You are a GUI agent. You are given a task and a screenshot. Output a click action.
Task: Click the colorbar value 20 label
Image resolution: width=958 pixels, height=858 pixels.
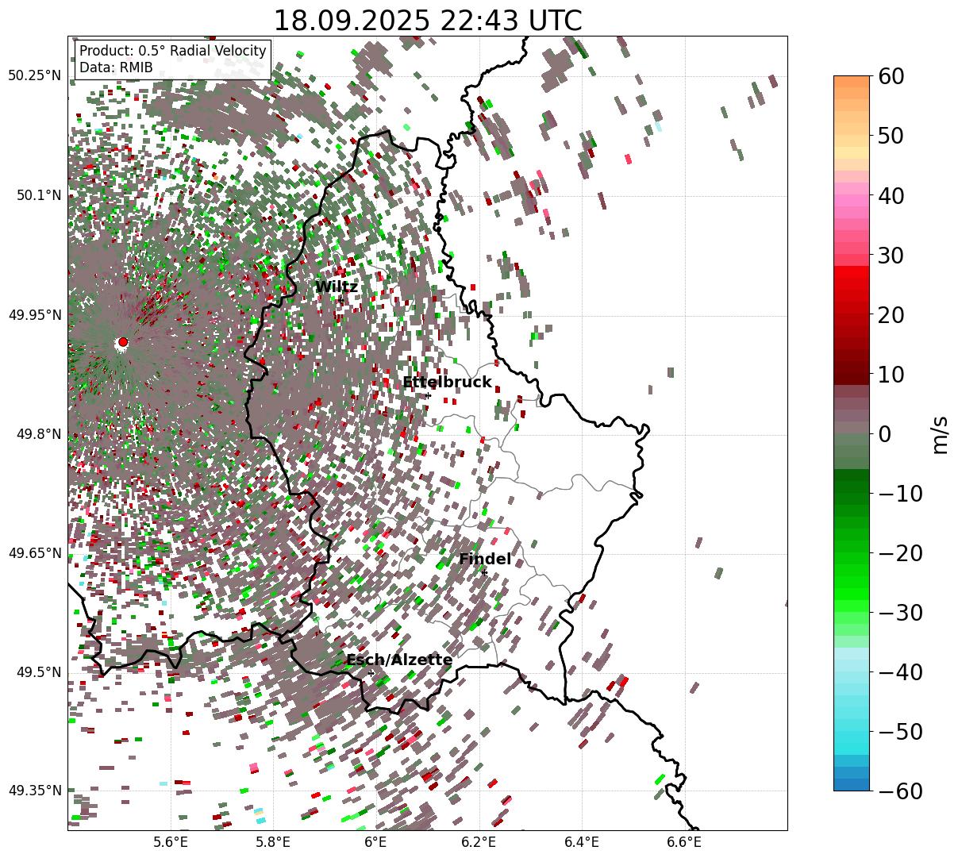tap(891, 314)
